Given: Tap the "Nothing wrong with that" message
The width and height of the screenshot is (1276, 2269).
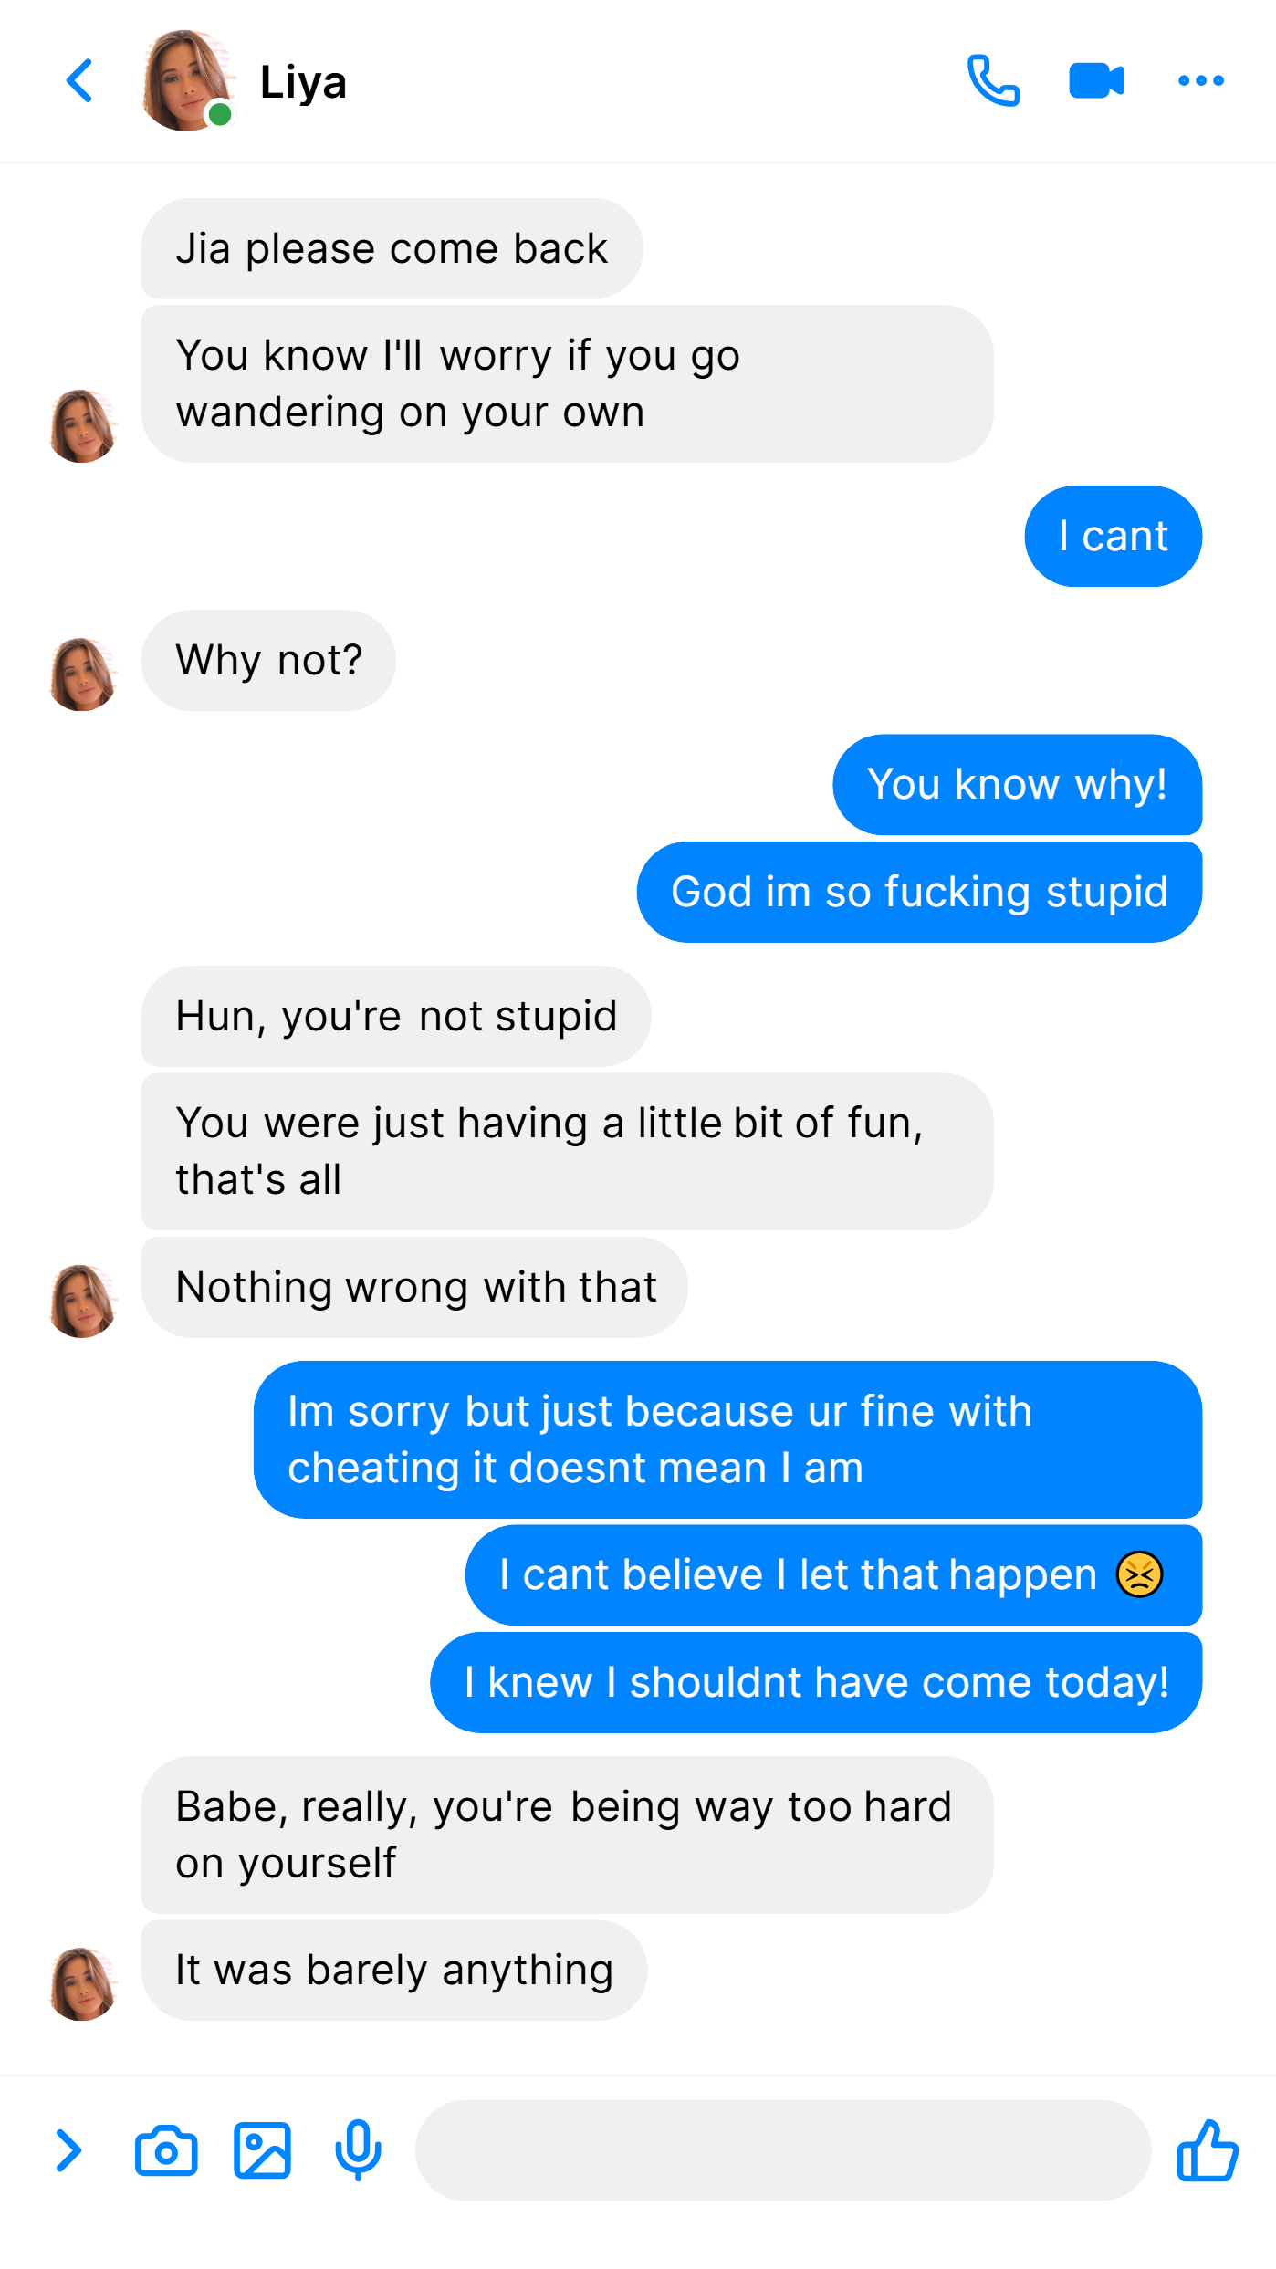Looking at the screenshot, I should click(414, 1287).
